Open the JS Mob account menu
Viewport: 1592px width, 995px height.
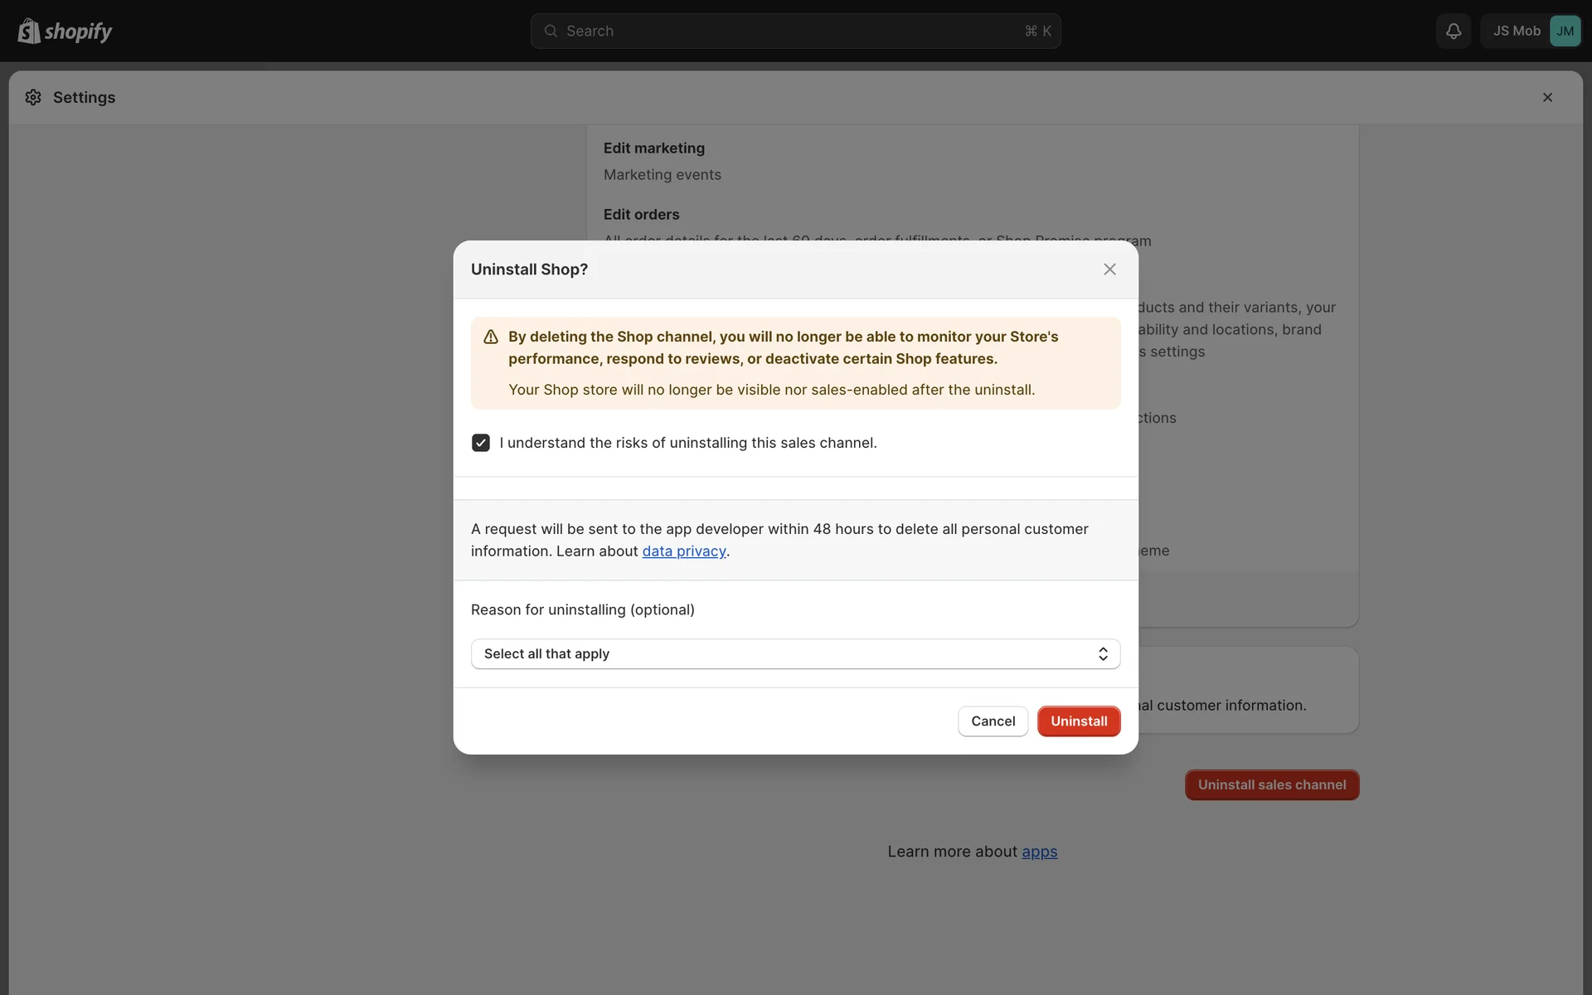tap(1516, 31)
